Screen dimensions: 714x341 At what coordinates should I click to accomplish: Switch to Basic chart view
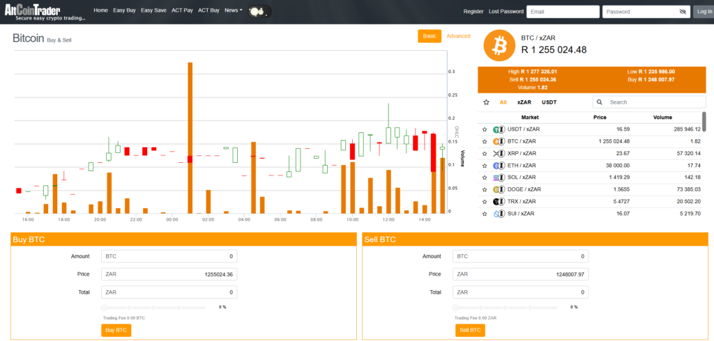coord(430,36)
